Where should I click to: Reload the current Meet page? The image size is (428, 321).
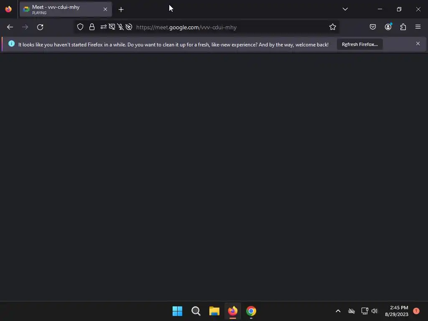tap(40, 27)
